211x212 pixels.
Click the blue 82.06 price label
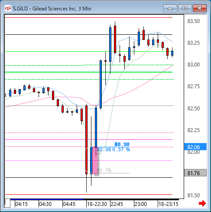pyautogui.click(x=195, y=147)
